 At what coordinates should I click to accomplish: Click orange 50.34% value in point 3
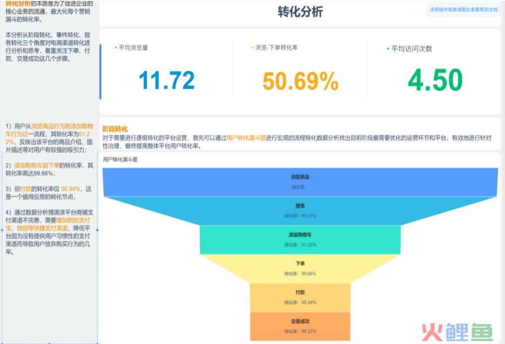(71, 189)
